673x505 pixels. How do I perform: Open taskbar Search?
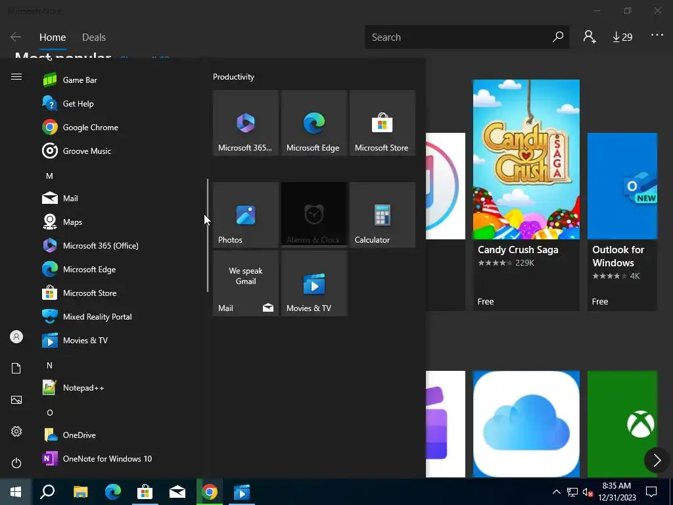click(x=47, y=492)
